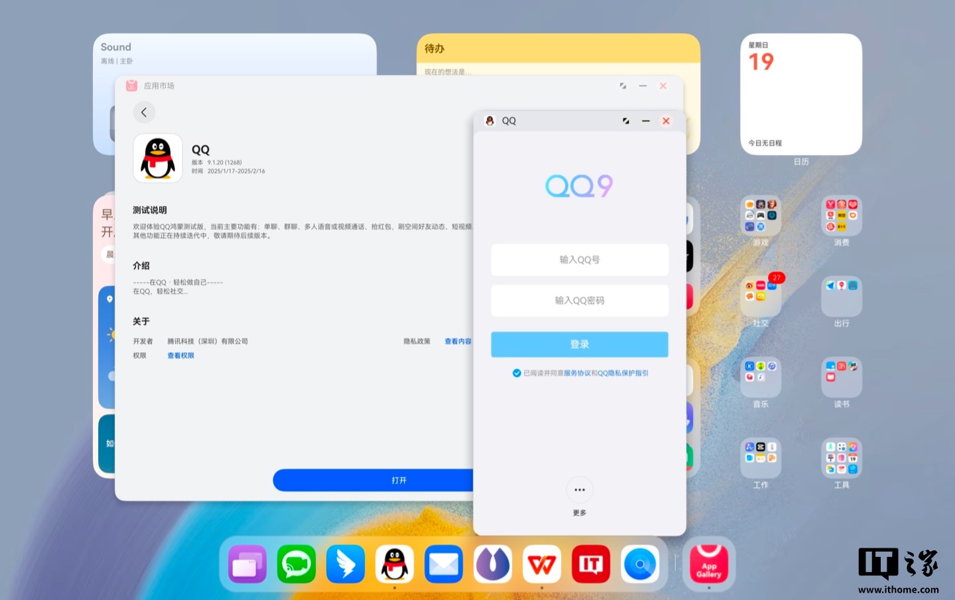
Task: Click the 测试说明 heading
Action: click(150, 210)
